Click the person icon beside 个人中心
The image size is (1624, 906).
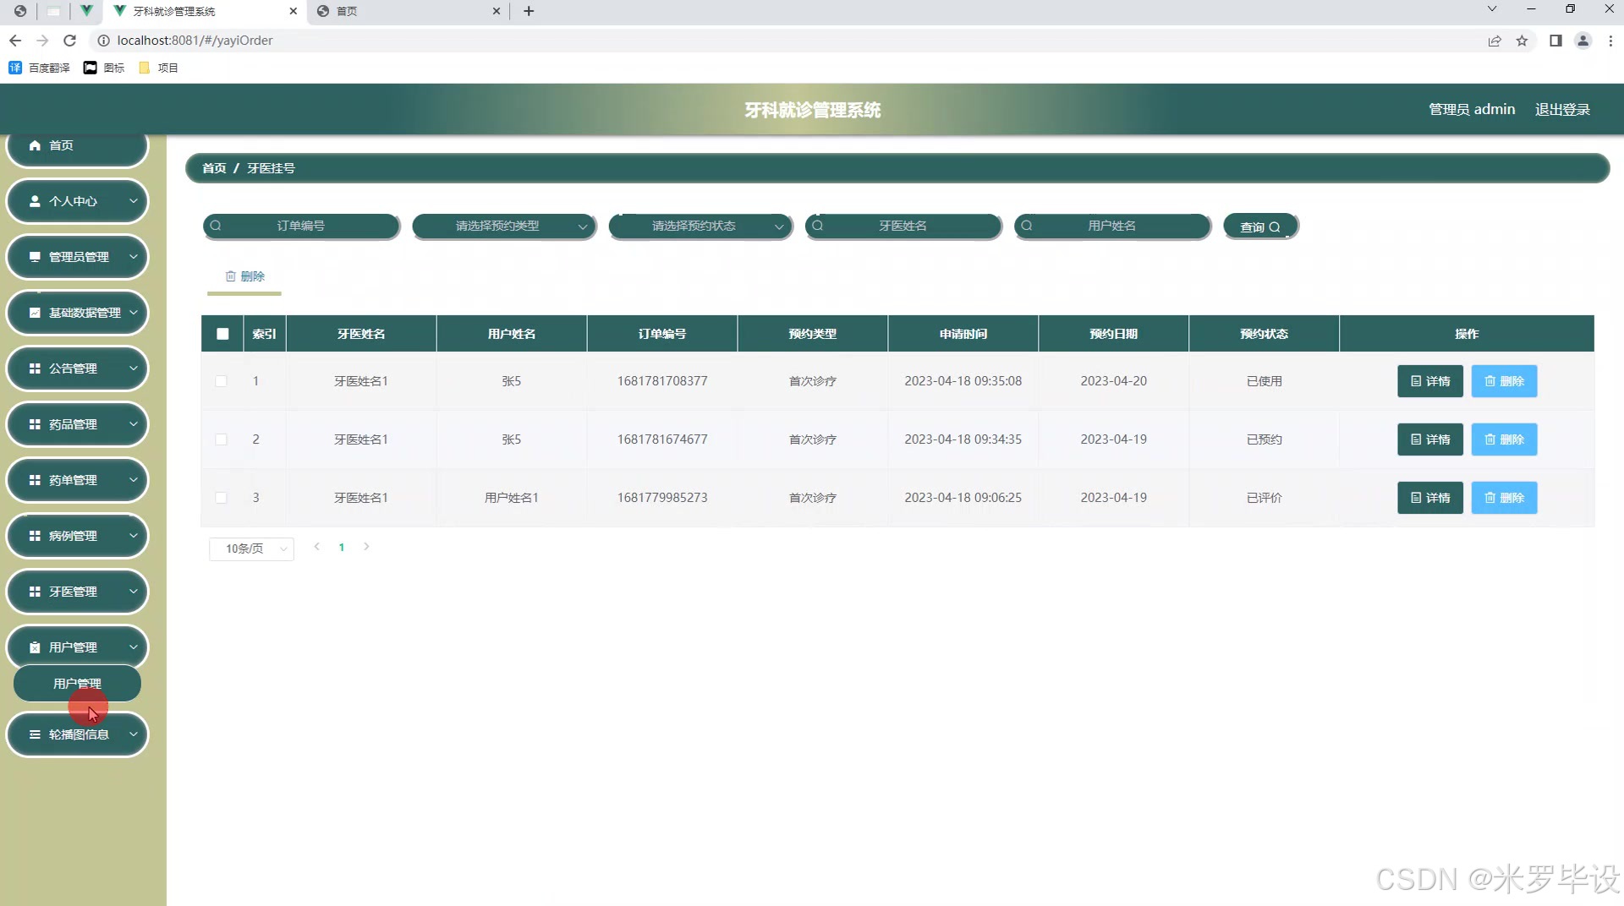coord(35,201)
